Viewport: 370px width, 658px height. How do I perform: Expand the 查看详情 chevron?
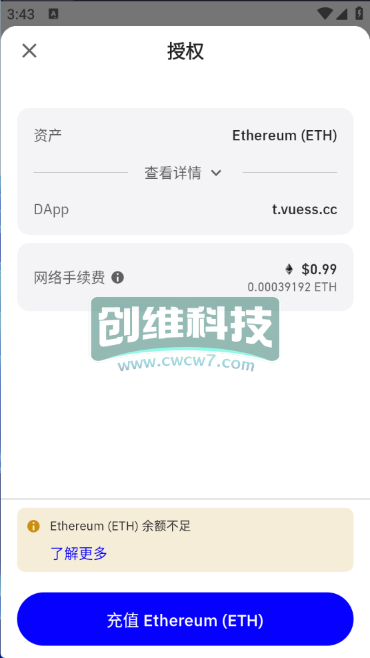(x=216, y=173)
